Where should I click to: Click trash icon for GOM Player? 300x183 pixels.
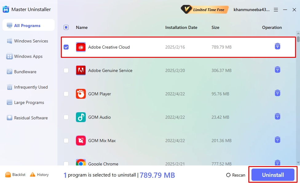(278, 93)
